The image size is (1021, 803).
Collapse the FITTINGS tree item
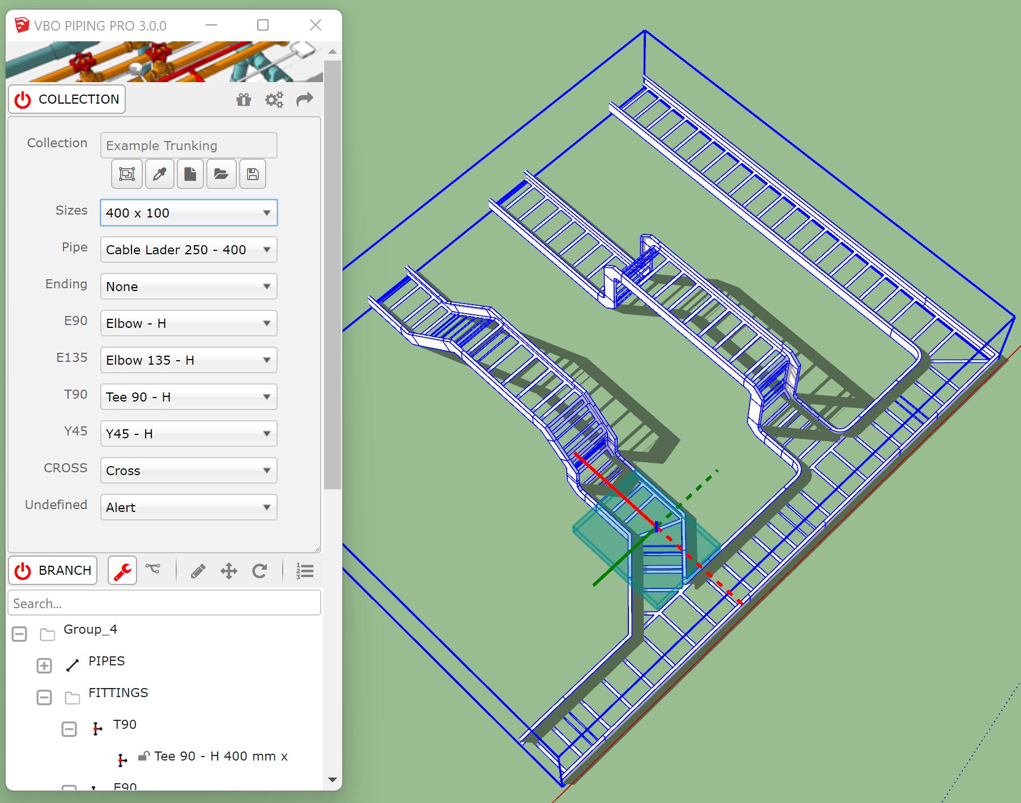[x=44, y=697]
